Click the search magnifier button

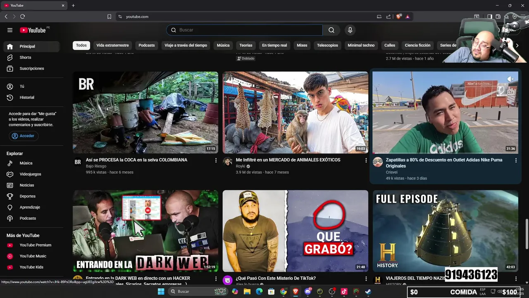[x=331, y=30]
